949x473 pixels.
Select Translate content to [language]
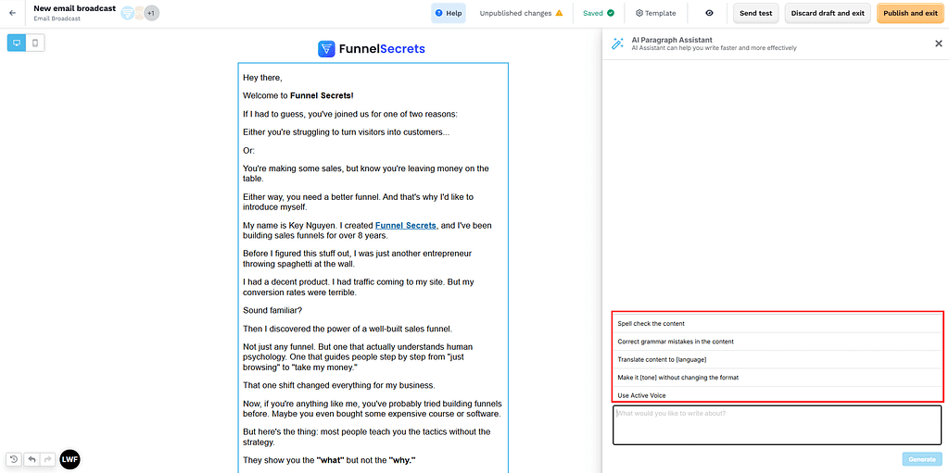coord(778,359)
